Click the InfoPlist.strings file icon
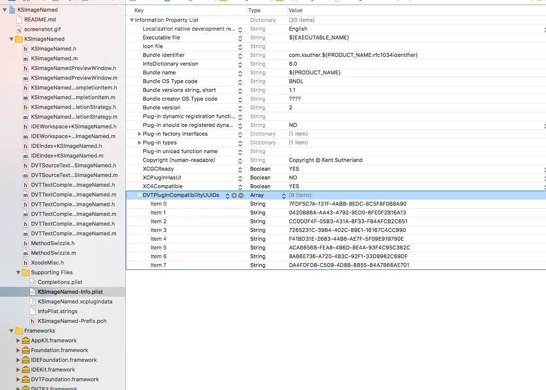This screenshot has height=390, width=546. [33, 311]
